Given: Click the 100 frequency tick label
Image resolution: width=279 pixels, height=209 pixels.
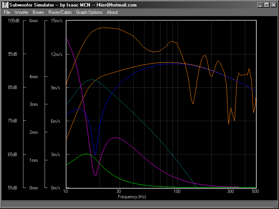Looking at the screenshot, I should pyautogui.click(x=177, y=191).
